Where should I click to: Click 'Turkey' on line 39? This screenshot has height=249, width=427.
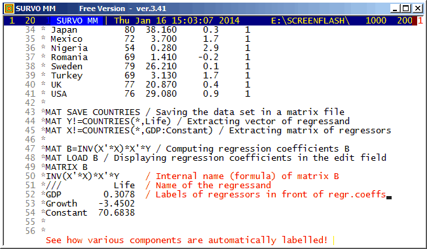[66, 76]
